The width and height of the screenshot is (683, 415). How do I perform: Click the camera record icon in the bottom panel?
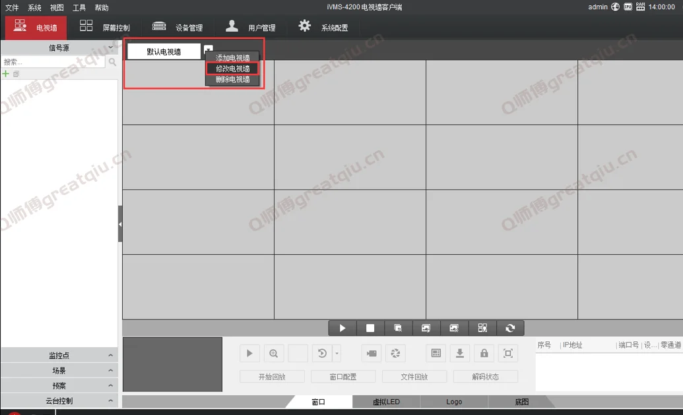[x=372, y=354]
